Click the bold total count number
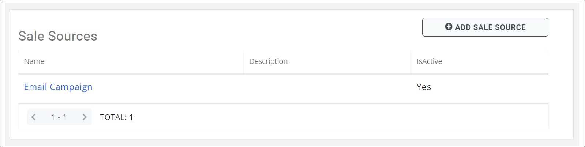585x147 pixels. 131,117
